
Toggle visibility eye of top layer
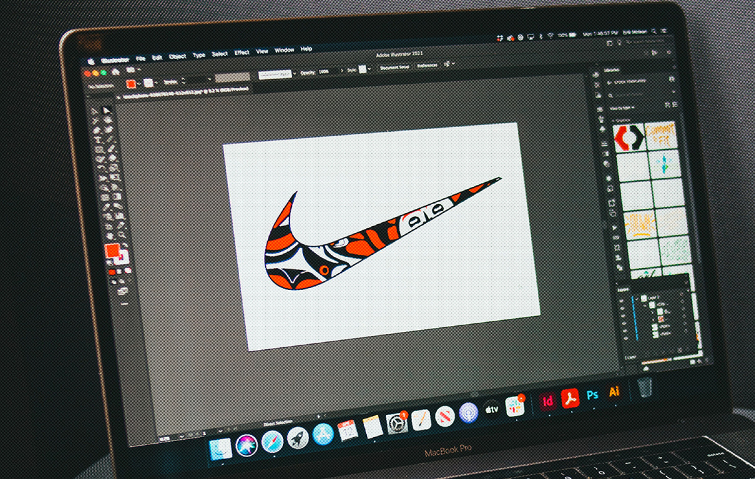[x=621, y=301]
